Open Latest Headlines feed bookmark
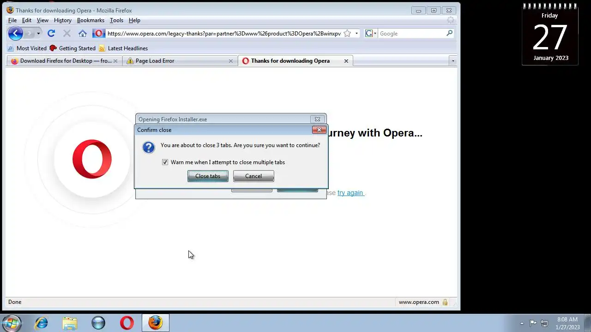This screenshot has width=591, height=332. 123,48
